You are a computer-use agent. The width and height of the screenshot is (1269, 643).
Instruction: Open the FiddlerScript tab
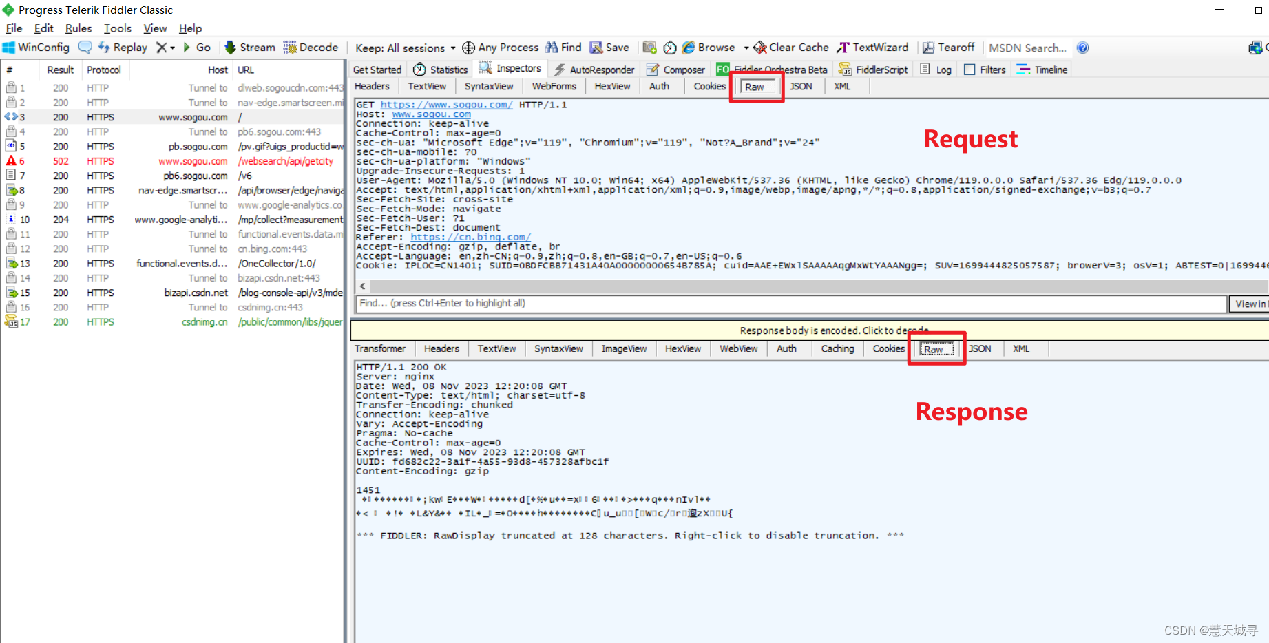pyautogui.click(x=873, y=70)
